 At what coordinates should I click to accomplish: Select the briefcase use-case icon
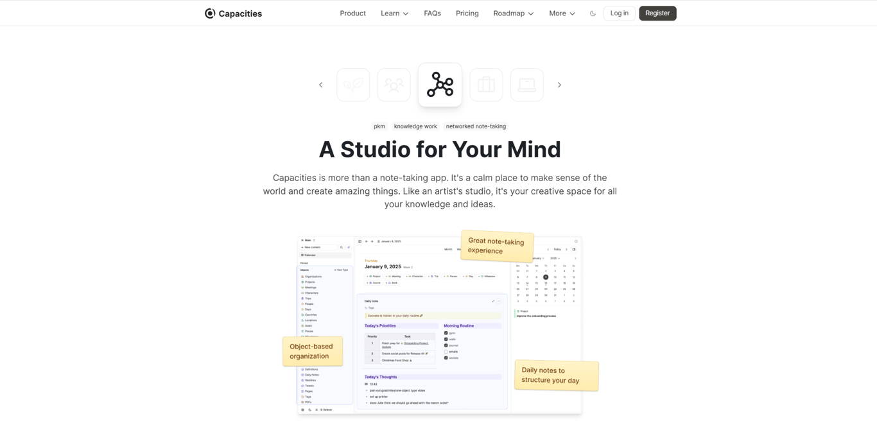[486, 85]
